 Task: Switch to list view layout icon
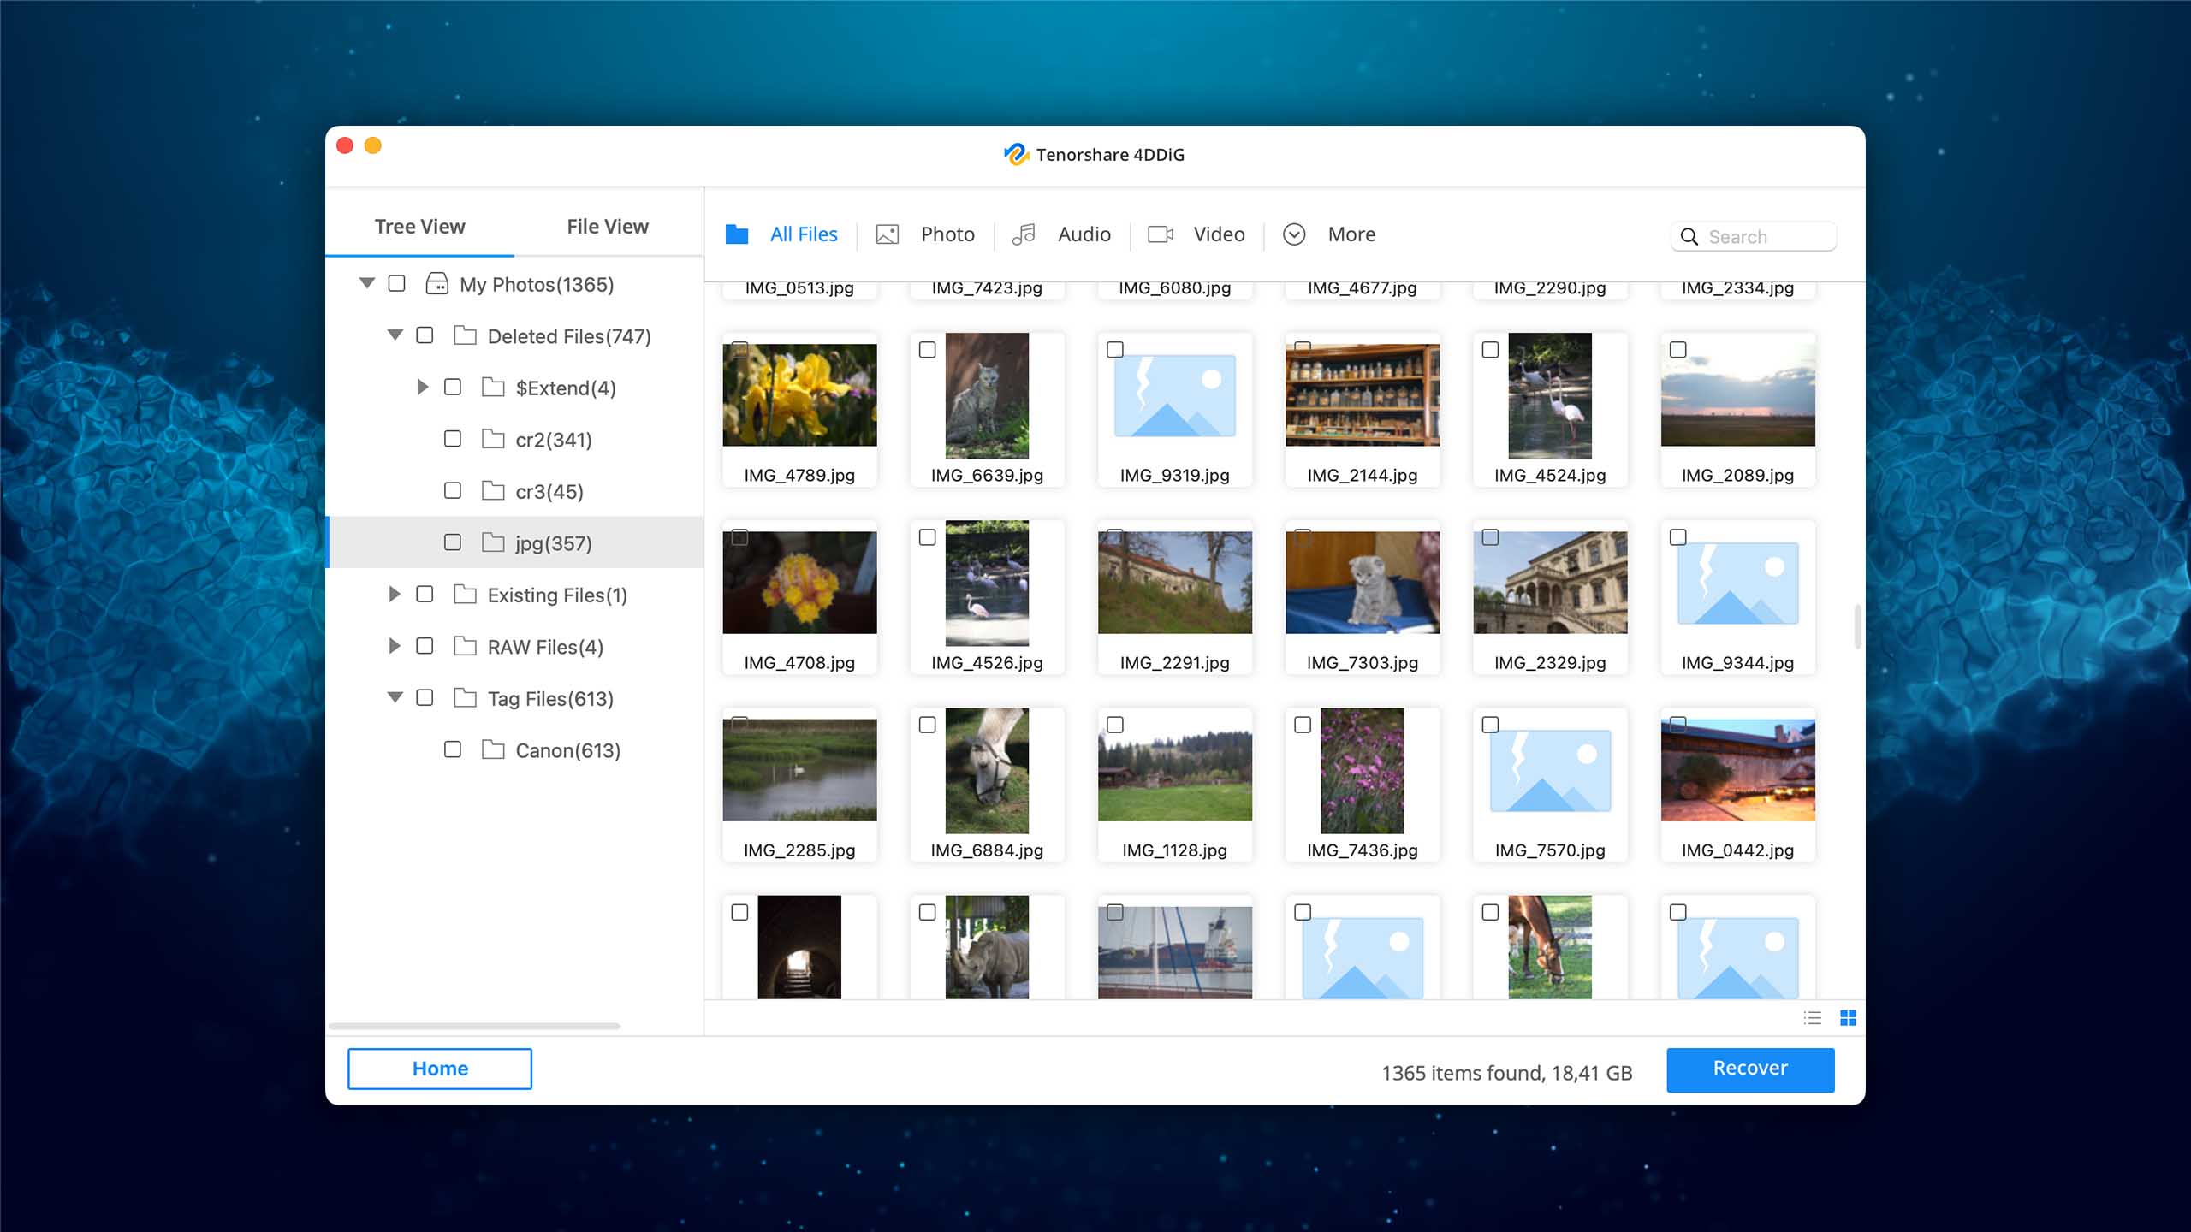tap(1812, 1018)
